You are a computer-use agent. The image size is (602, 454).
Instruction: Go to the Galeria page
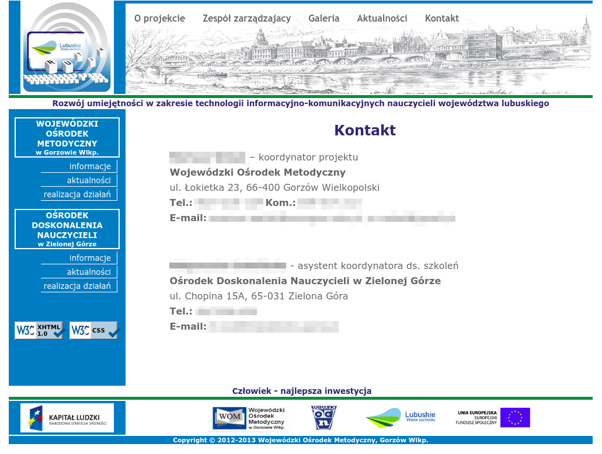pyautogui.click(x=324, y=18)
